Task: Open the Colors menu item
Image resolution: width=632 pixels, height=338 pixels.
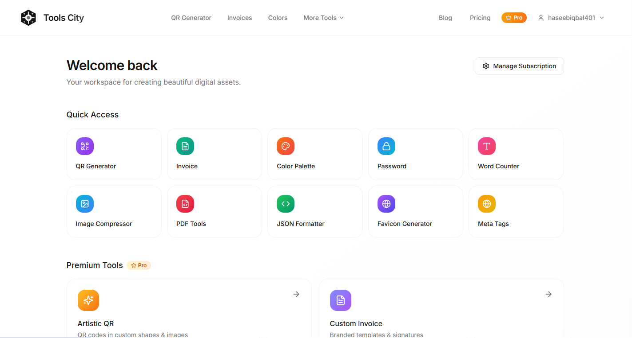Action: click(278, 18)
